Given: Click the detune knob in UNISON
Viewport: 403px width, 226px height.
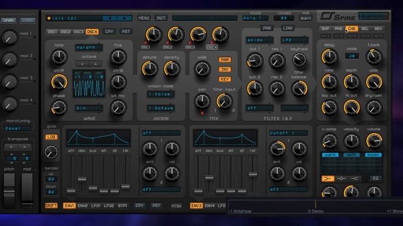Looking at the screenshot, I should 150,69.
